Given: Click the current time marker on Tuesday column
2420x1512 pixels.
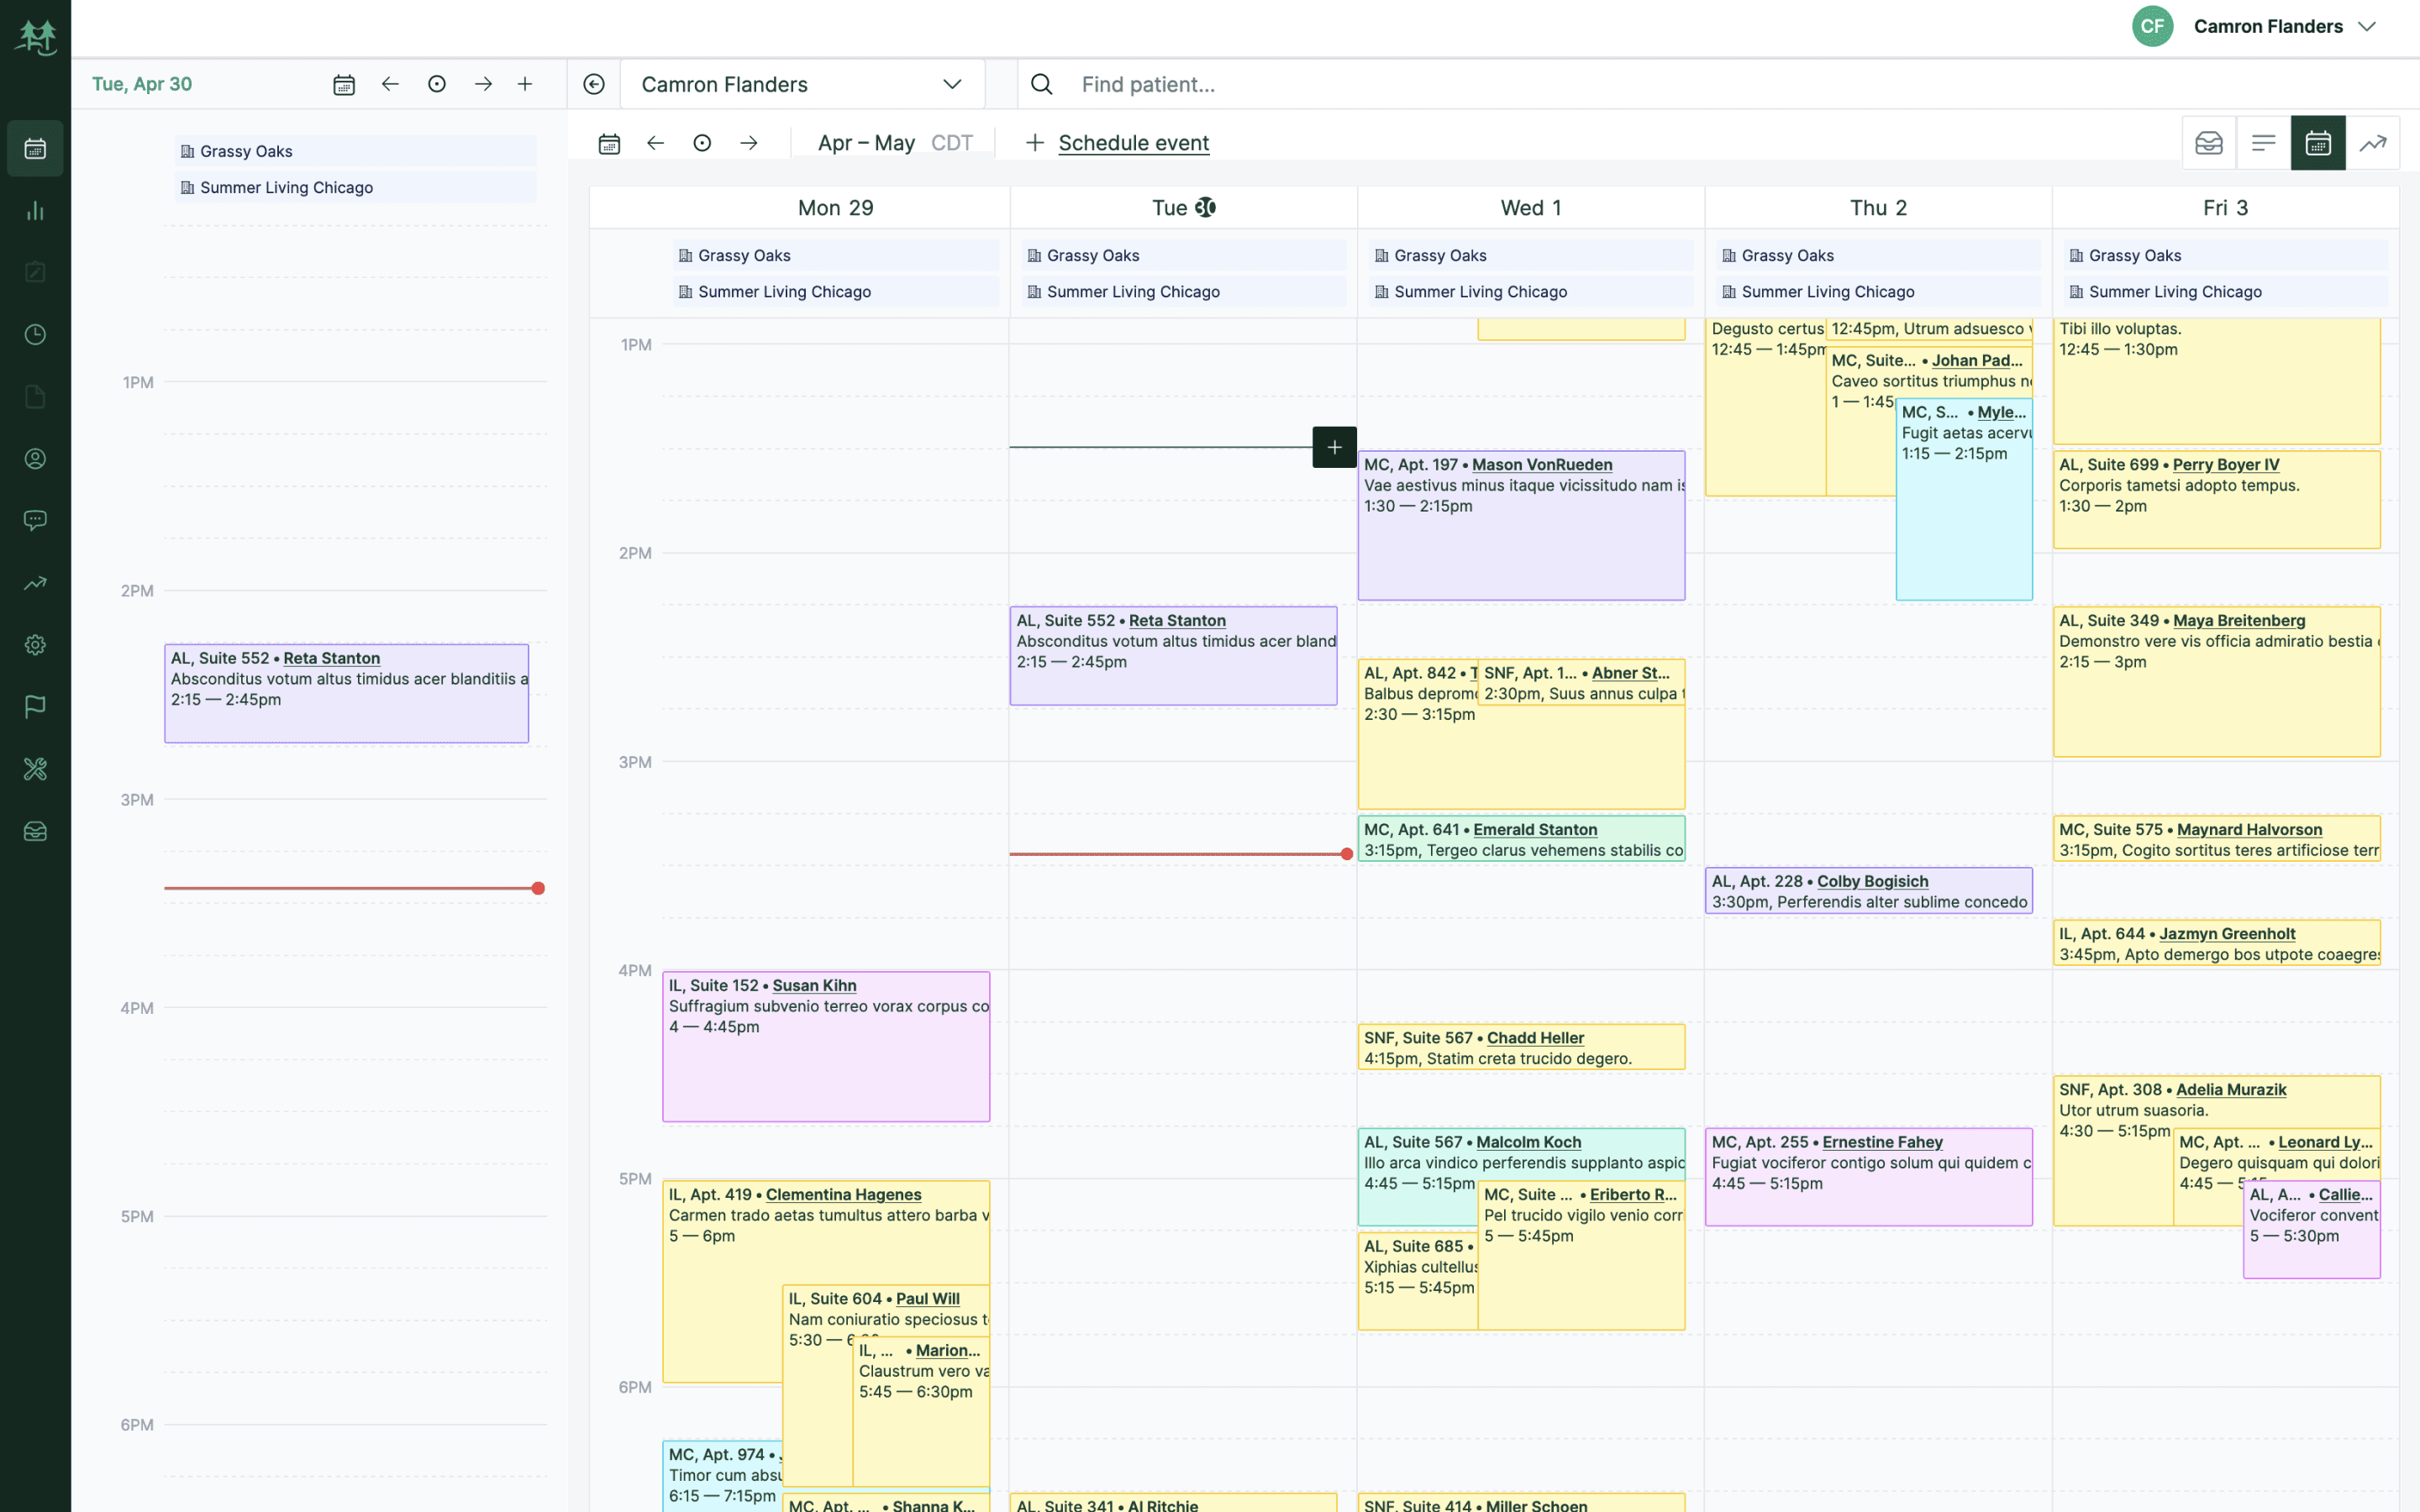Looking at the screenshot, I should 1346,854.
